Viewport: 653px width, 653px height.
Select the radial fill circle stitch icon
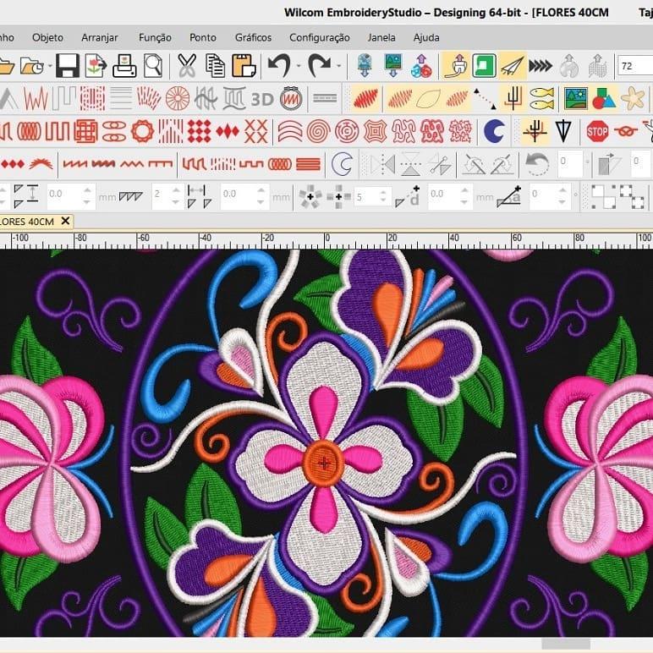tap(177, 99)
